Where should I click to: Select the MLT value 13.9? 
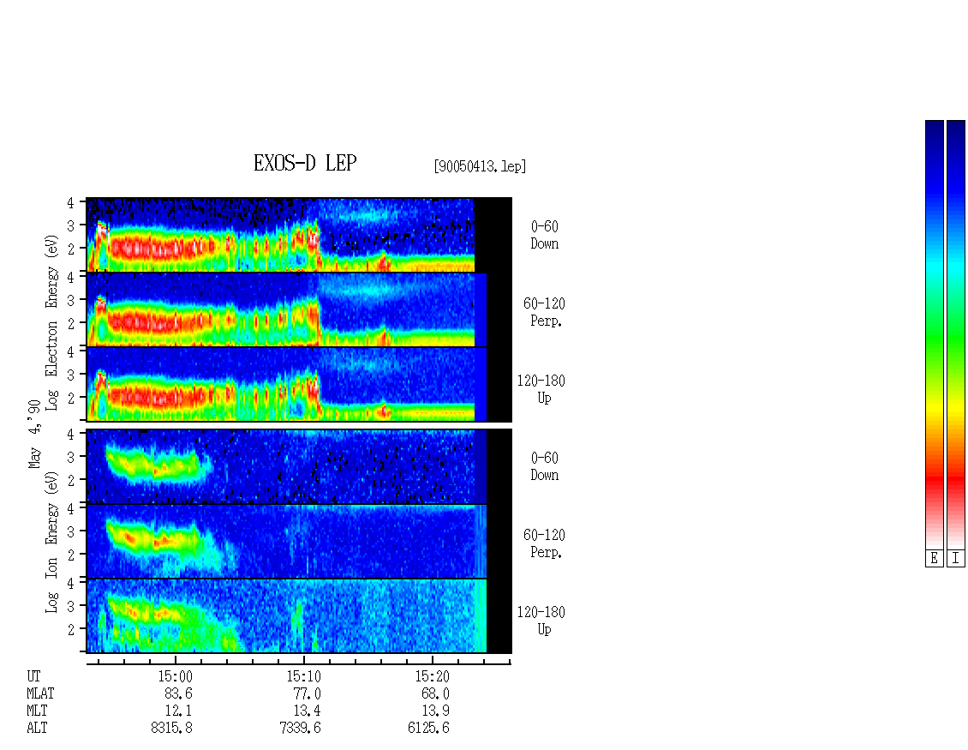(x=435, y=711)
